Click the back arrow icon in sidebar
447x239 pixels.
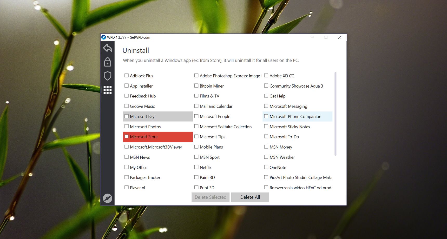point(108,48)
